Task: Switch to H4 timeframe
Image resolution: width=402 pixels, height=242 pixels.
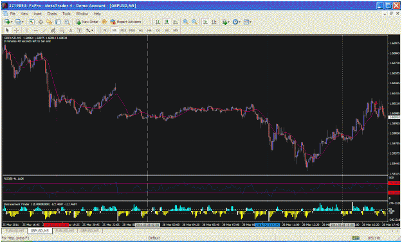Action: coord(149,30)
